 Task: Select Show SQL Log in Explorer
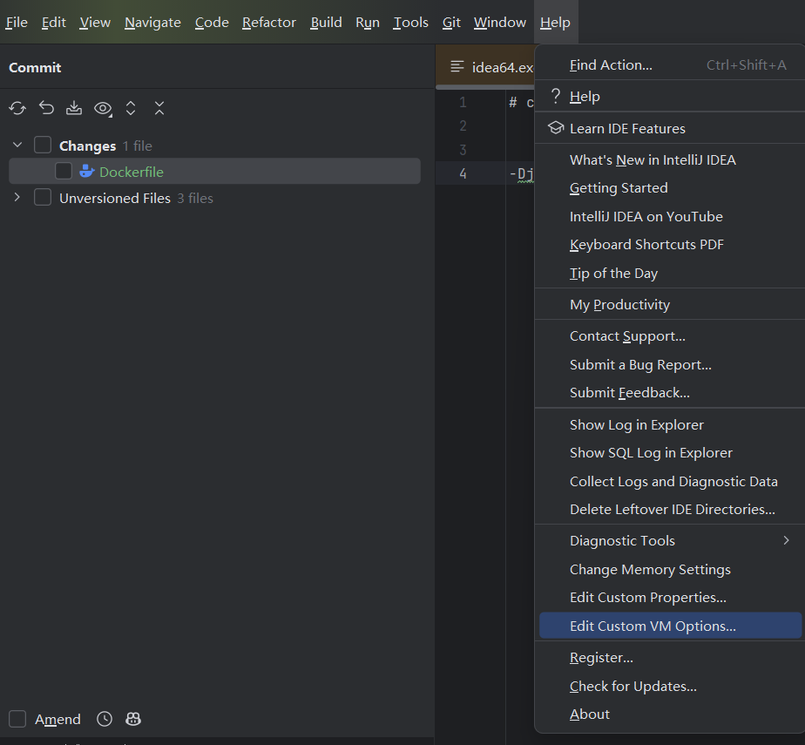(x=670, y=453)
